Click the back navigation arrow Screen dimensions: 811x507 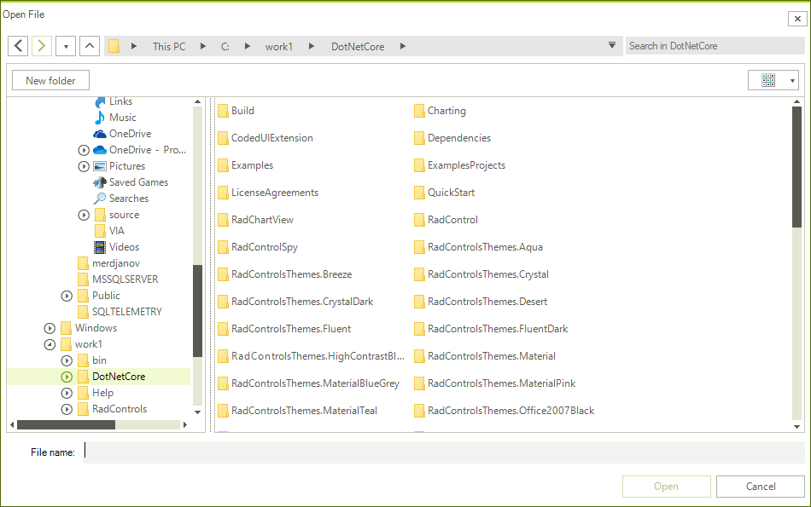[18, 45]
